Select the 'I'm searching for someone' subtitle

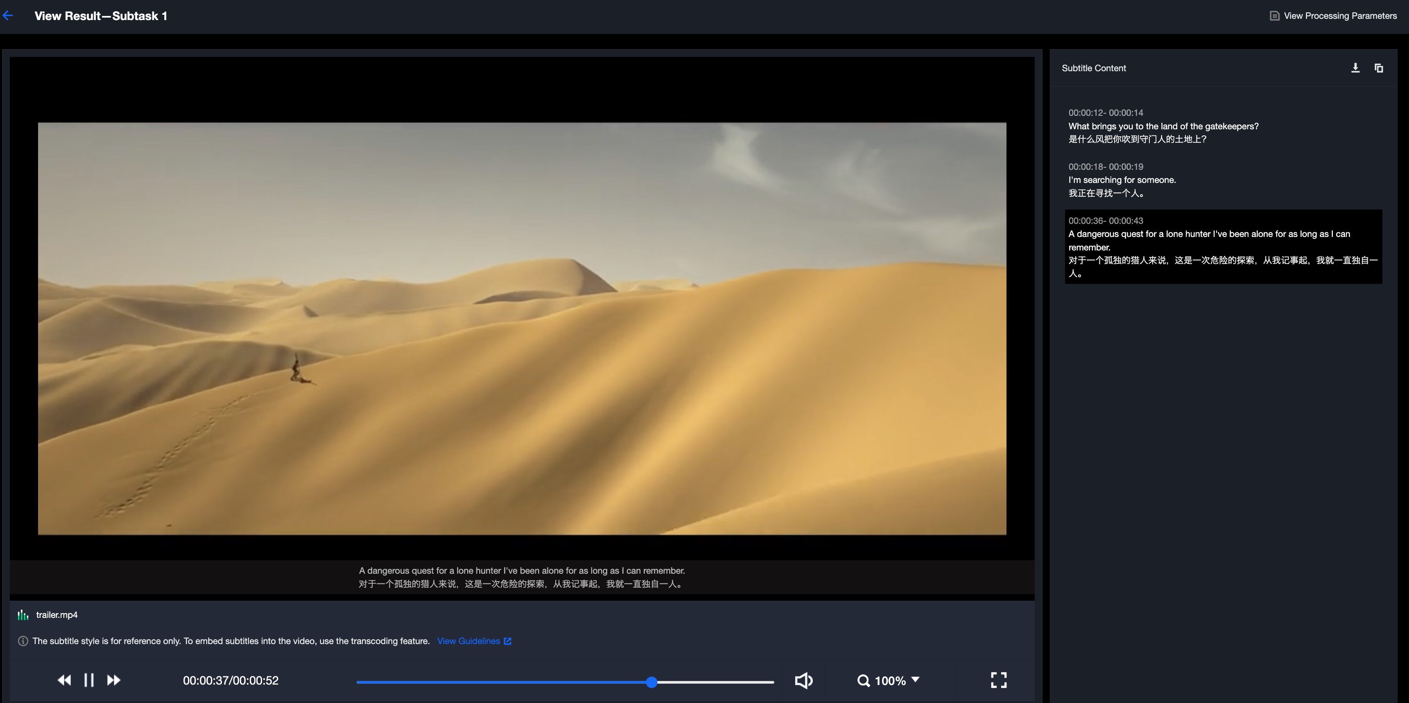coord(1121,180)
